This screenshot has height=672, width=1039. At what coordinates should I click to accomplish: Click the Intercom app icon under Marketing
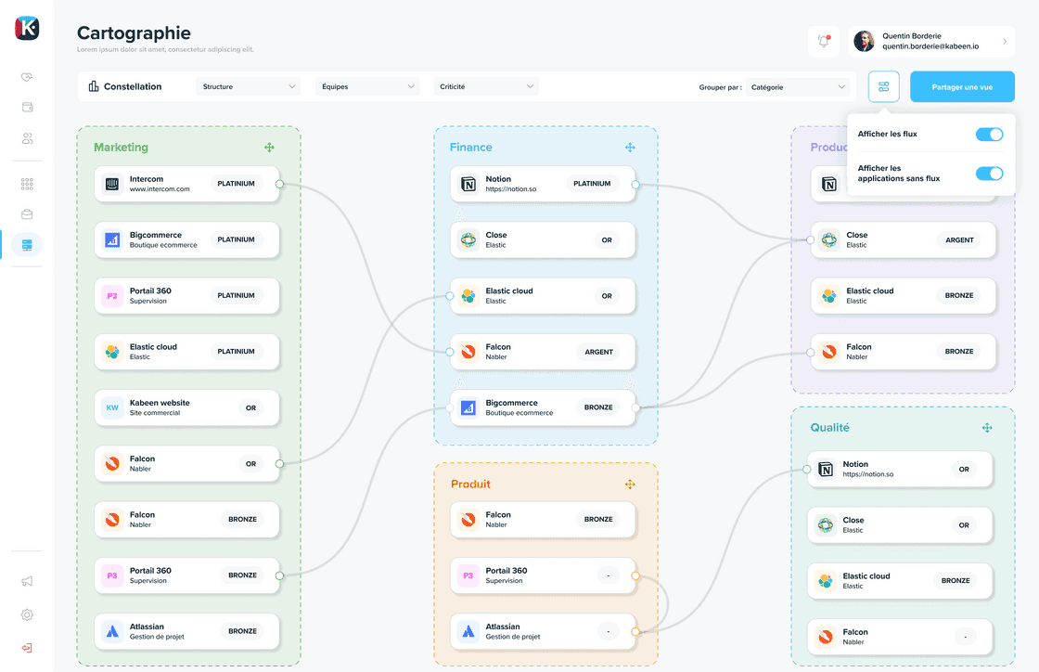tap(109, 183)
